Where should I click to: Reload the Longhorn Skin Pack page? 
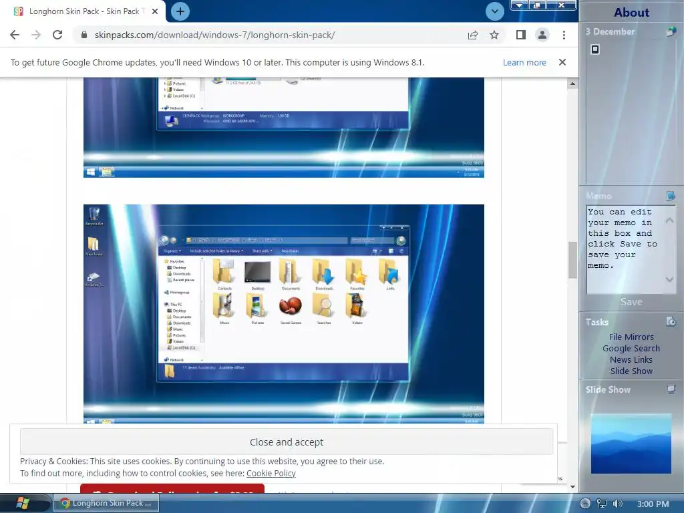[57, 35]
